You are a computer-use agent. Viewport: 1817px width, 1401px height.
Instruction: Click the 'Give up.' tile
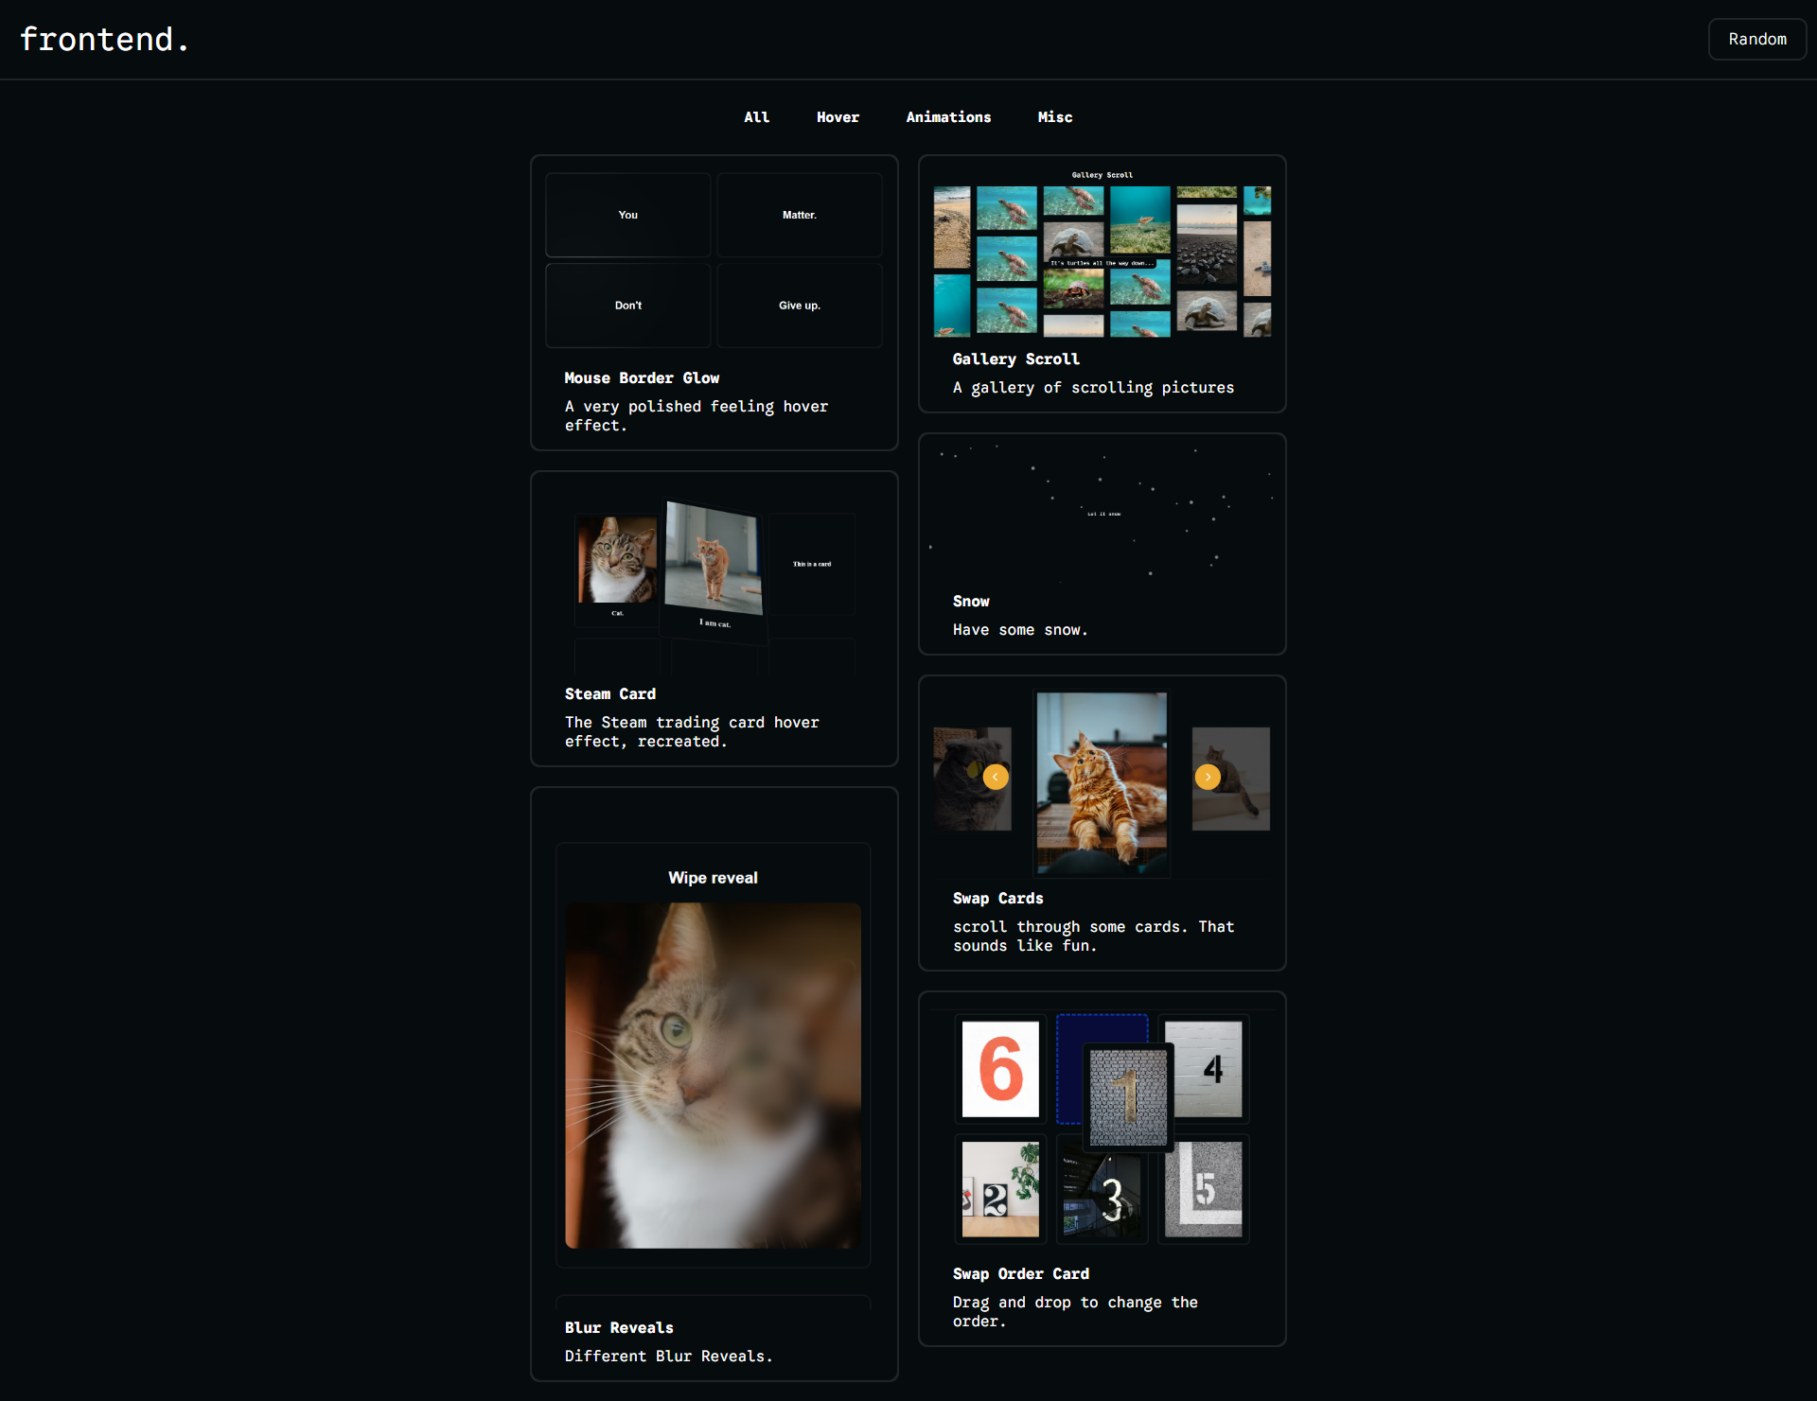click(x=799, y=306)
